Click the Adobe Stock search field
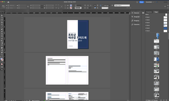The width and height of the screenshot is (169, 101). tap(161, 2)
